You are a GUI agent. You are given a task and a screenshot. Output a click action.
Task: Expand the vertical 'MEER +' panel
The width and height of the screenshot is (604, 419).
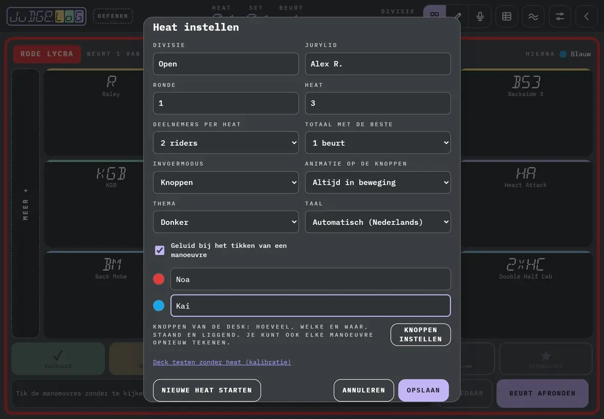[26, 203]
